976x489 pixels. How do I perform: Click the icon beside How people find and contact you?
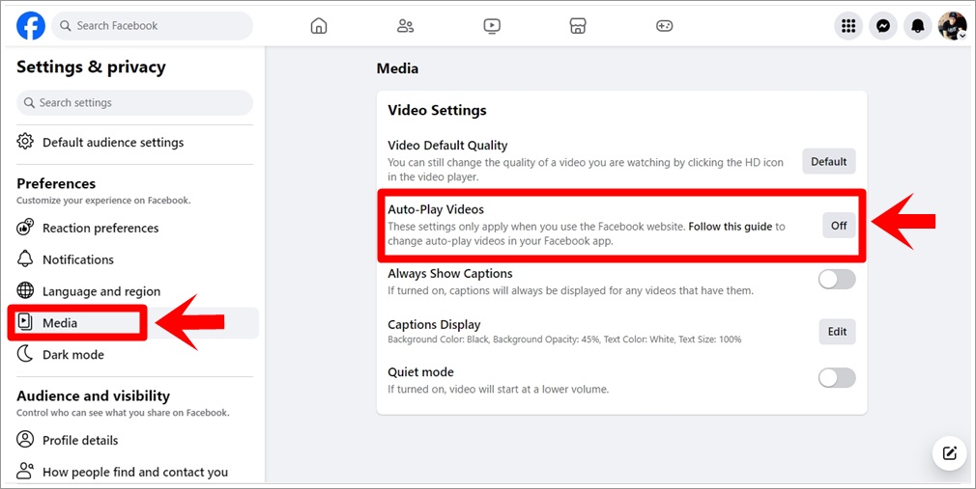pos(25,471)
